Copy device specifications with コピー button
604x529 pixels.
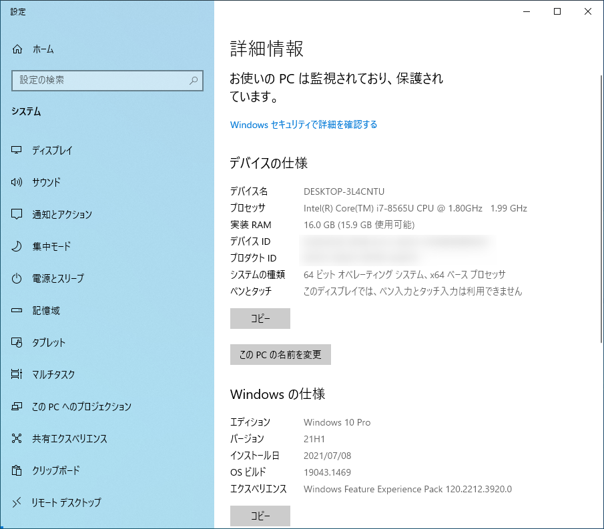[260, 318]
